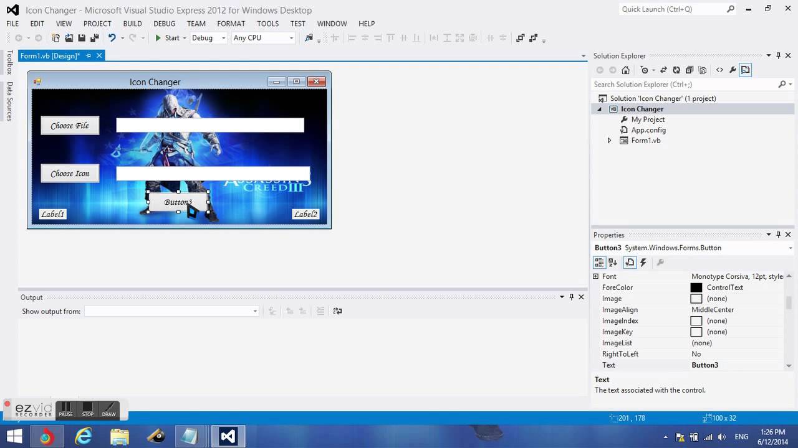Click the Image property preview swatch
The width and height of the screenshot is (798, 448).
696,299
